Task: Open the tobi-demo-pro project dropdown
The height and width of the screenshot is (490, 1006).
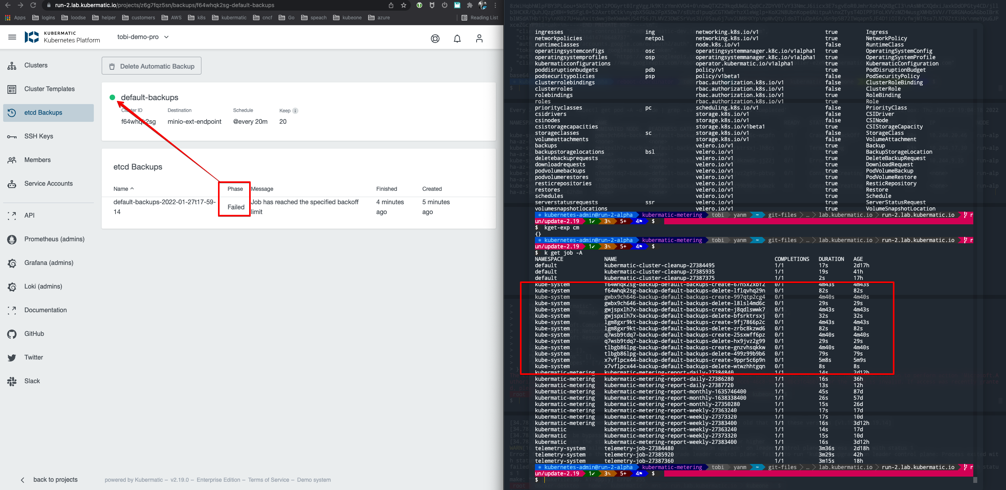Action: [143, 37]
